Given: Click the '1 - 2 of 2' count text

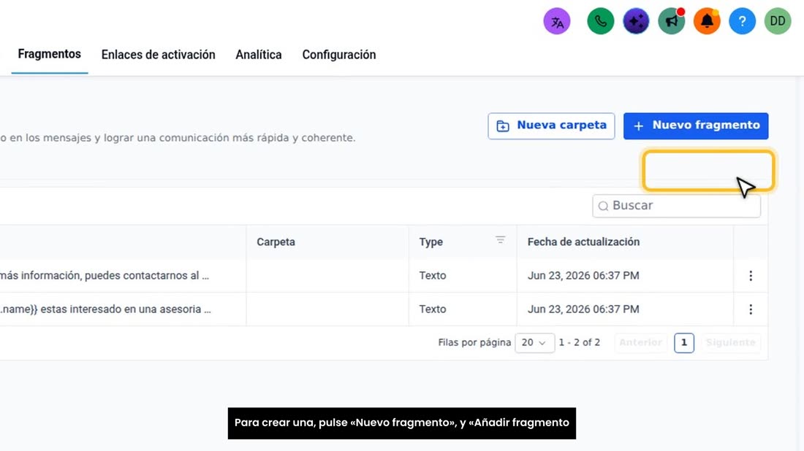Looking at the screenshot, I should coord(580,342).
